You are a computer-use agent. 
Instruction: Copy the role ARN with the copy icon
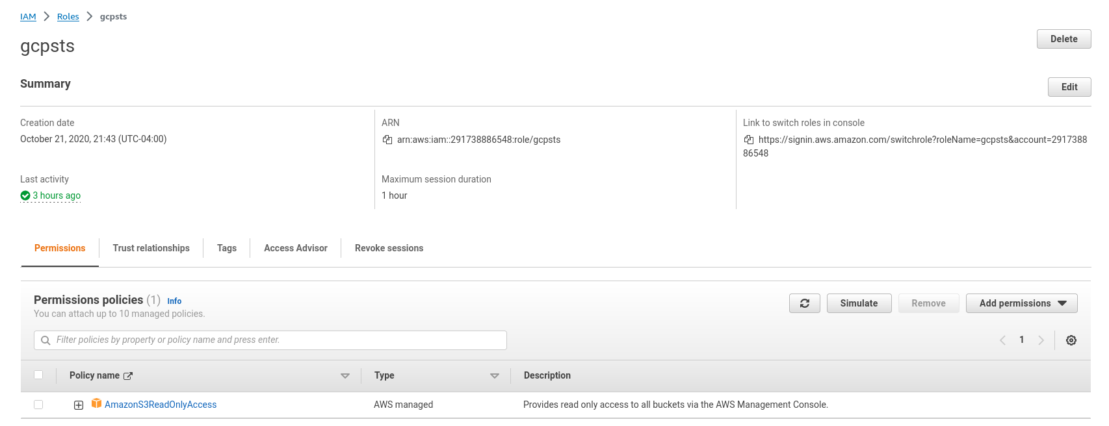(x=387, y=140)
